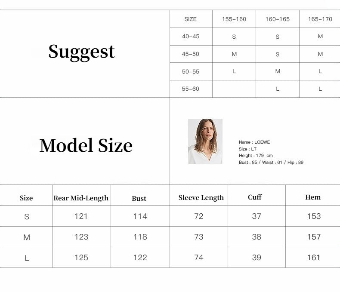This screenshot has height=292, width=340.
Task: Click the Bust / Waist / Hip measurements line
Action: pos(271,163)
